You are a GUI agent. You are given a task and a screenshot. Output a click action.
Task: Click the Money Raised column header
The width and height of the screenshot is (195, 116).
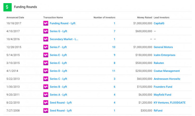[x=144, y=18]
